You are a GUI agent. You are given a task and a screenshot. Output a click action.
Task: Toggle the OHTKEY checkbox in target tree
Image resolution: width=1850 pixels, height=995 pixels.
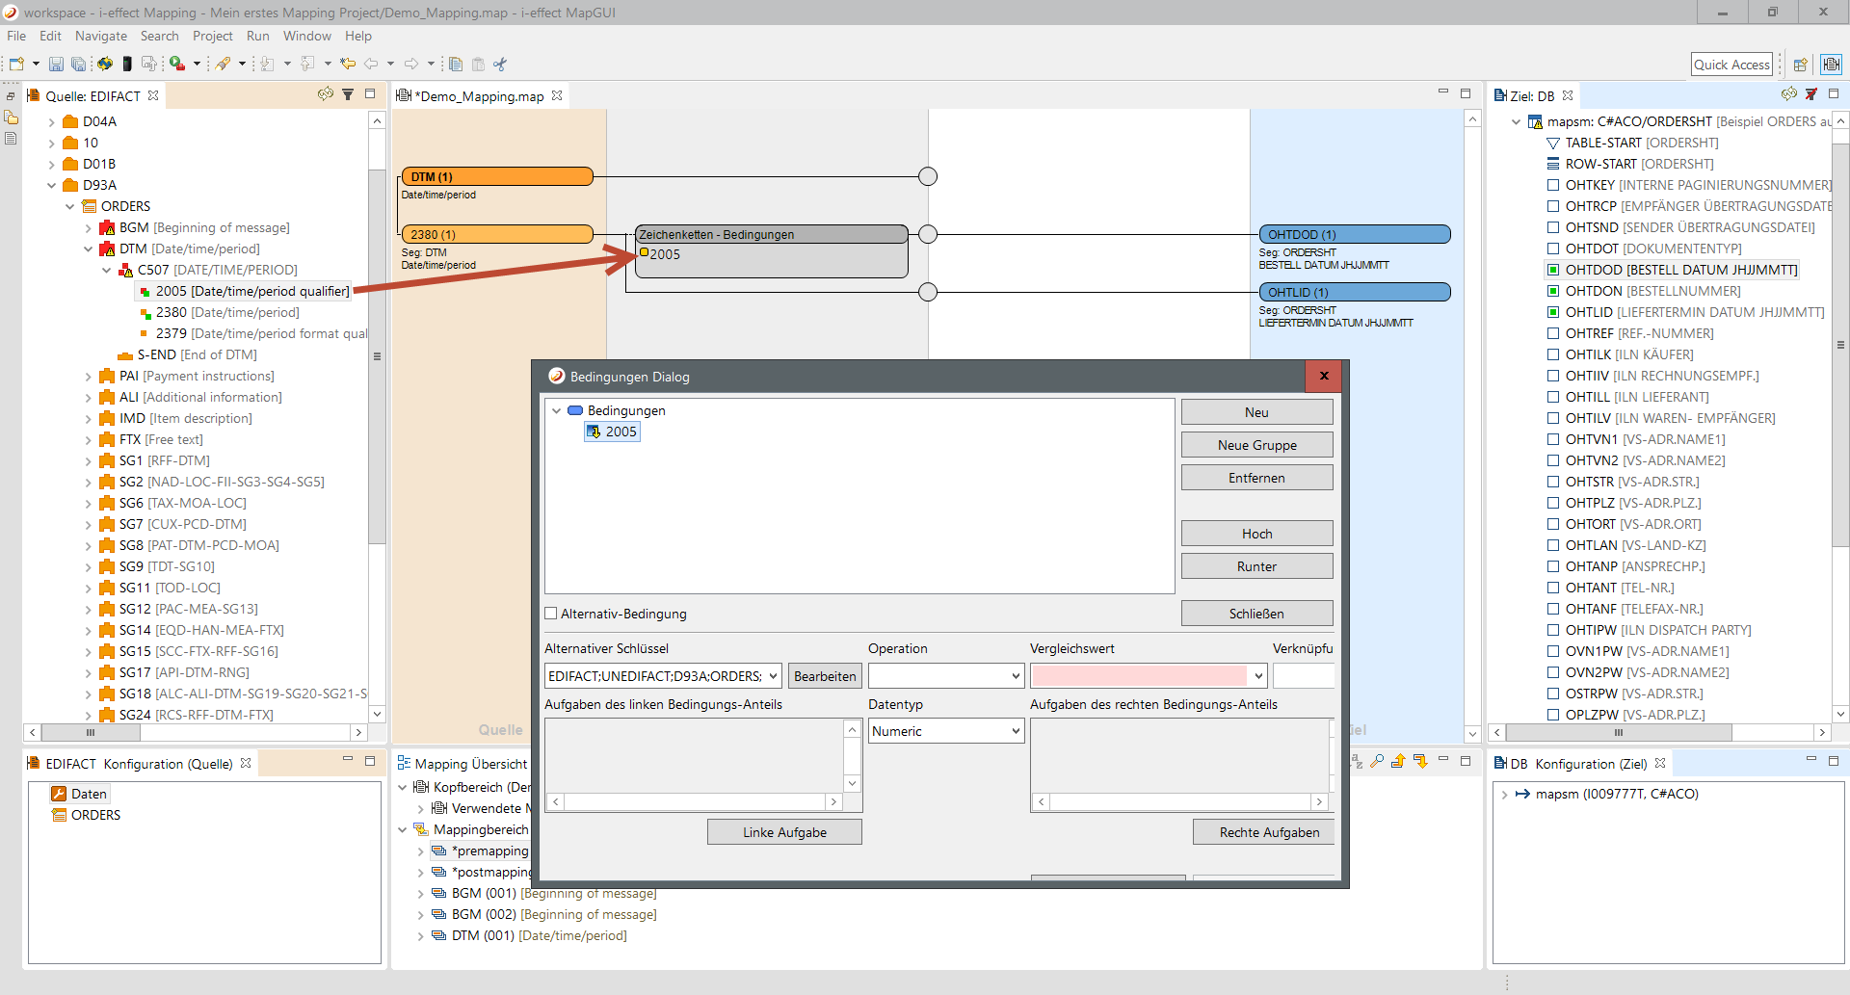coord(1553,185)
